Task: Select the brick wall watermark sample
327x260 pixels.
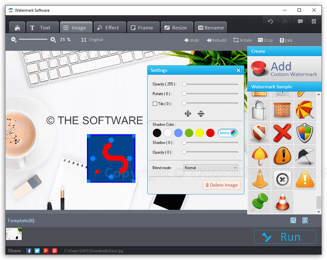Action: tap(282, 110)
